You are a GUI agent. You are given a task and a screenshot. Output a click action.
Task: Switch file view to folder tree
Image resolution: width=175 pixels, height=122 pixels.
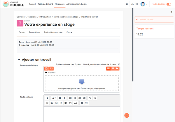[117, 68]
